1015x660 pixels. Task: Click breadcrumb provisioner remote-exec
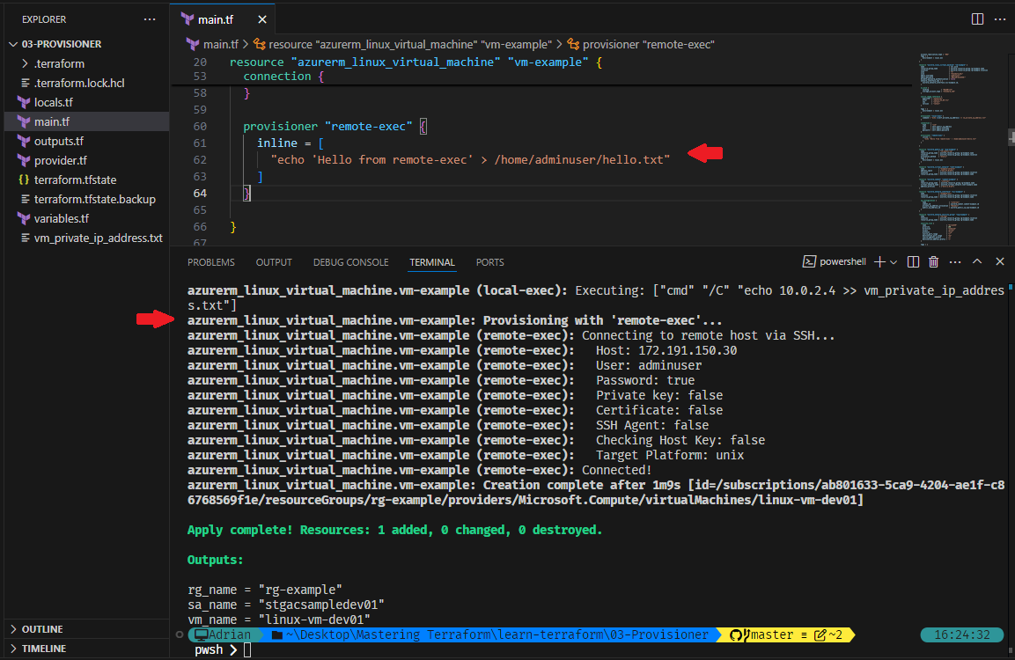641,44
